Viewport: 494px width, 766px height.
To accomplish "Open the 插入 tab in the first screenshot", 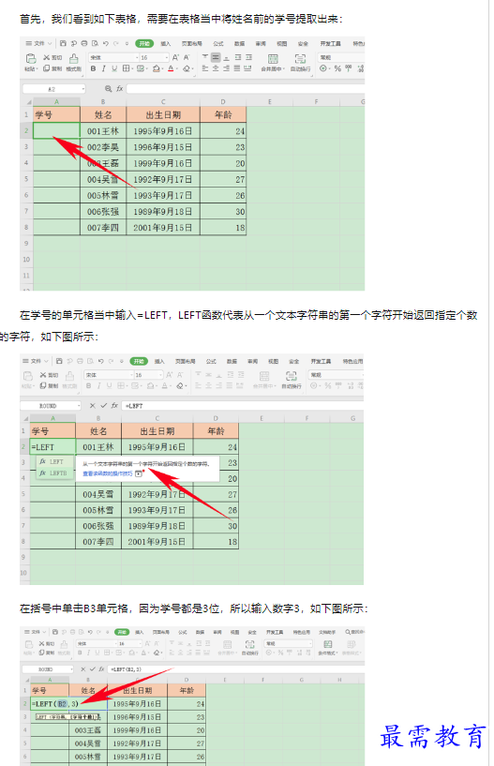I will click(x=166, y=43).
